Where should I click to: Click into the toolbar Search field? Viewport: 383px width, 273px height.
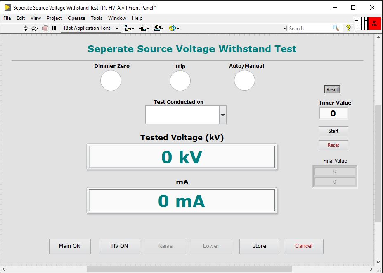[310, 29]
